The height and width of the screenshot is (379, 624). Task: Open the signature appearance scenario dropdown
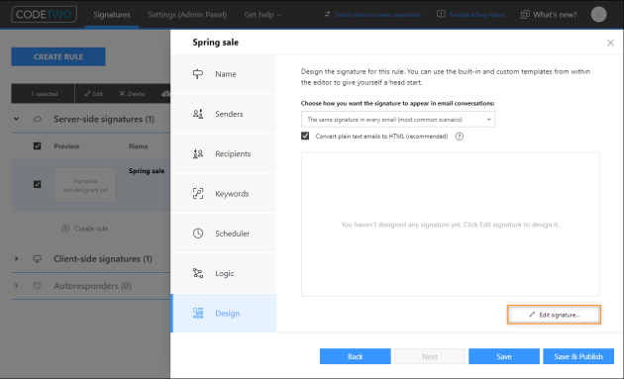pyautogui.click(x=398, y=120)
